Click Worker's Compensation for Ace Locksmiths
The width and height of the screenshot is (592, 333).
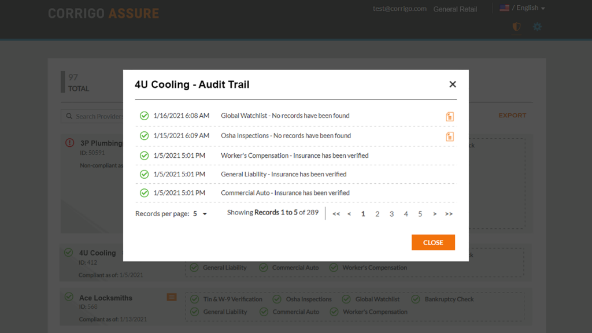pyautogui.click(x=375, y=312)
